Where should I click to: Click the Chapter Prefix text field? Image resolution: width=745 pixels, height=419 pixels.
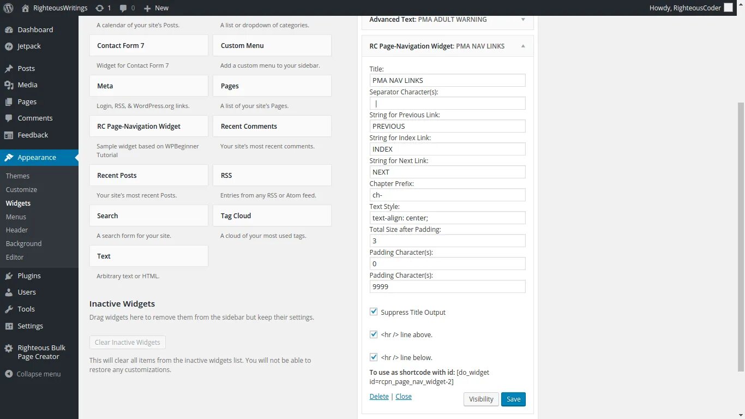[447, 195]
